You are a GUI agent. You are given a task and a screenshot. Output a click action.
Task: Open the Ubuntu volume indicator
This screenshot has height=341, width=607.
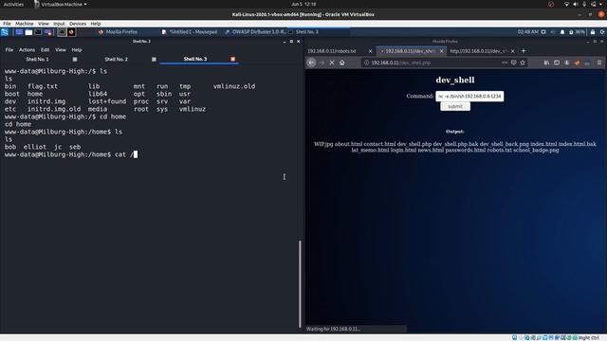coord(576,4)
